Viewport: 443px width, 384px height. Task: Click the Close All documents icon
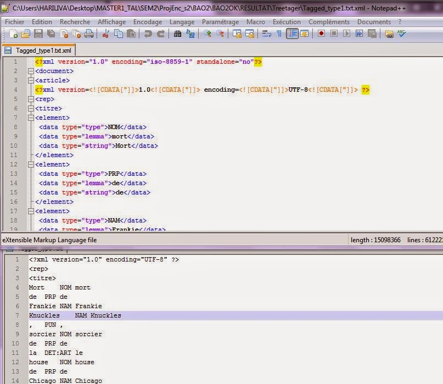76,34
